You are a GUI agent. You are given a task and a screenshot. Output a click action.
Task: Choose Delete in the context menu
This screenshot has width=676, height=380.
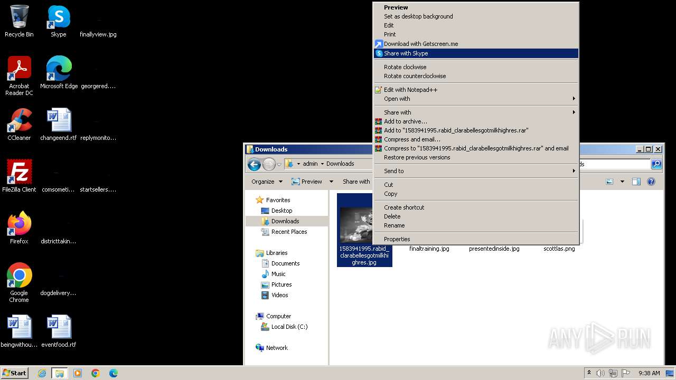476,216
